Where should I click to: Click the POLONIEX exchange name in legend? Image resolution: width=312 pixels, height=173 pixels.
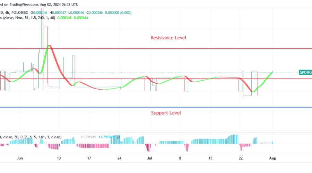click(x=20, y=12)
